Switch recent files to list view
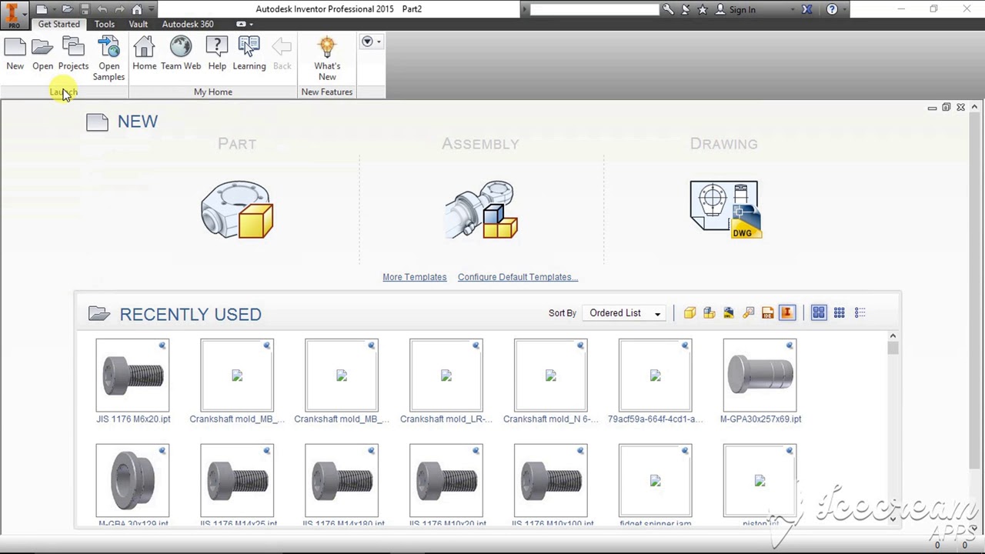Viewport: 985px width, 554px height. (860, 312)
